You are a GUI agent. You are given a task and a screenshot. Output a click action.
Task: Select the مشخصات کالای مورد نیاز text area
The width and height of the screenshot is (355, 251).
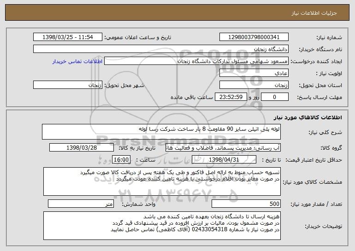coord(162,181)
